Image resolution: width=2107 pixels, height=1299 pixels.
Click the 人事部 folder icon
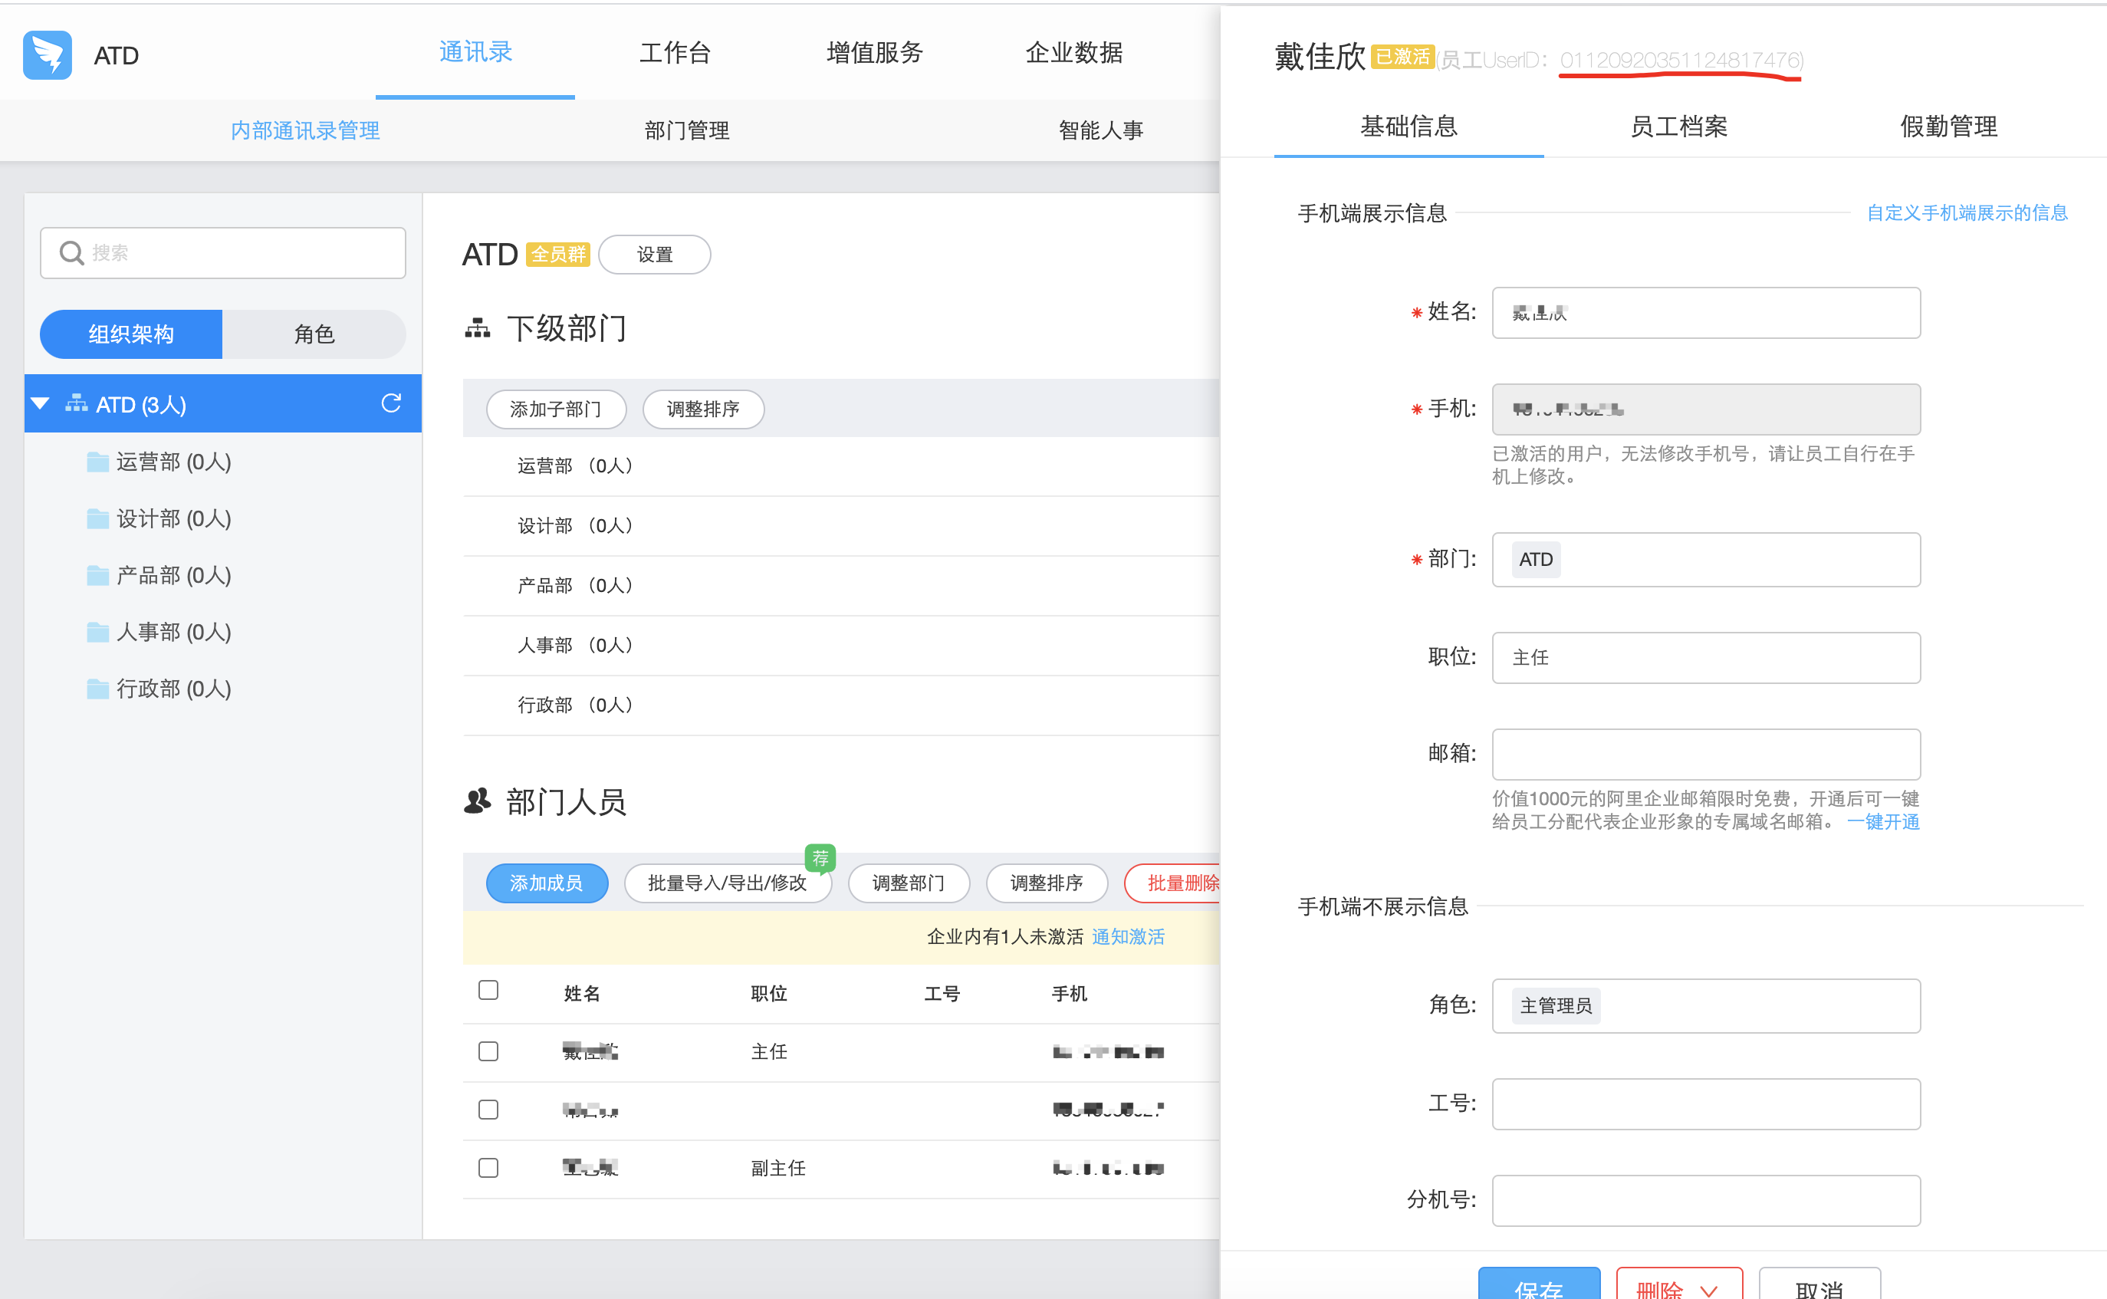click(98, 633)
